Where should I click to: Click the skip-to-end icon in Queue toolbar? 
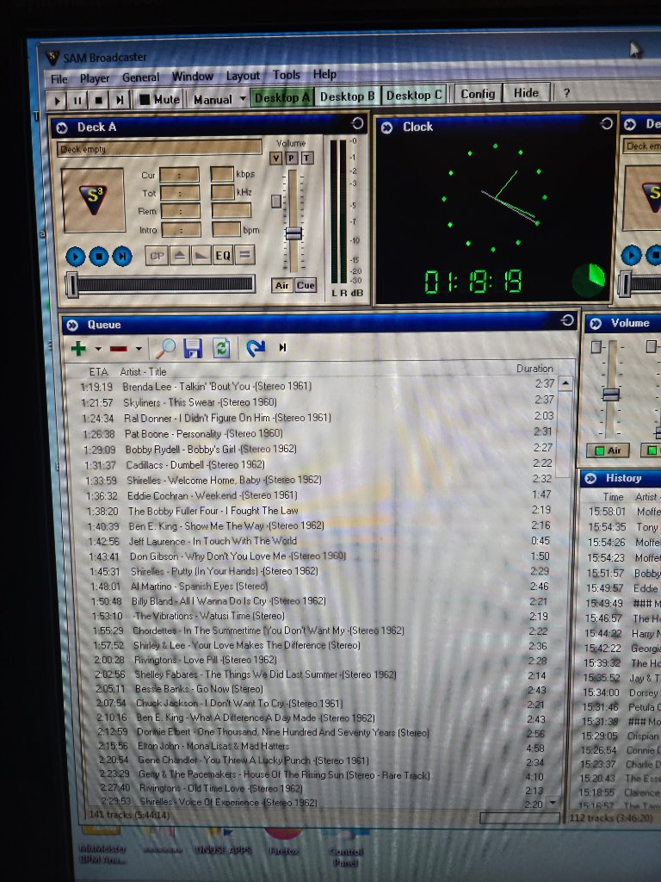click(x=282, y=348)
